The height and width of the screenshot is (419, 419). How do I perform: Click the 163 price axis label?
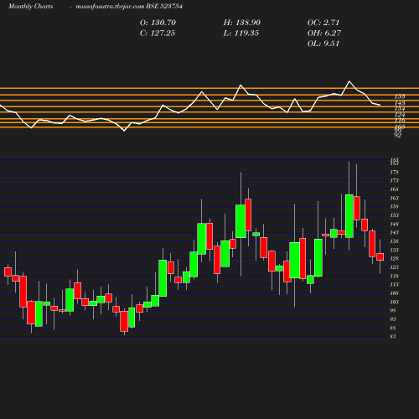(x=394, y=198)
